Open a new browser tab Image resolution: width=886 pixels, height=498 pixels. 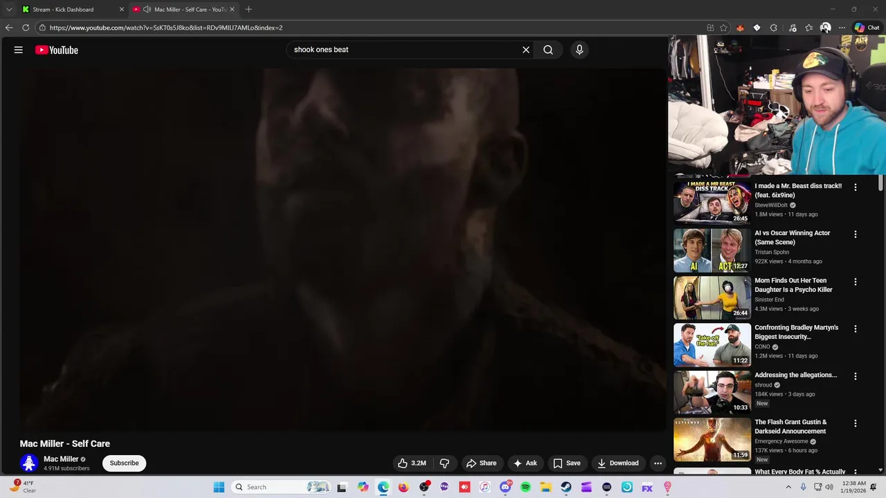248,10
